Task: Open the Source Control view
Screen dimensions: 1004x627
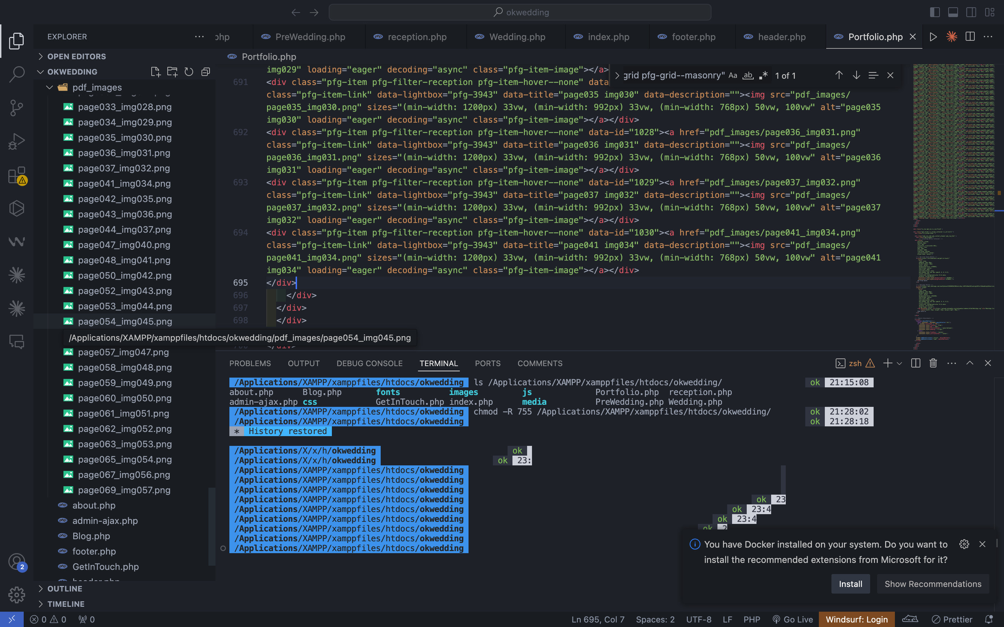Action: pos(17,108)
